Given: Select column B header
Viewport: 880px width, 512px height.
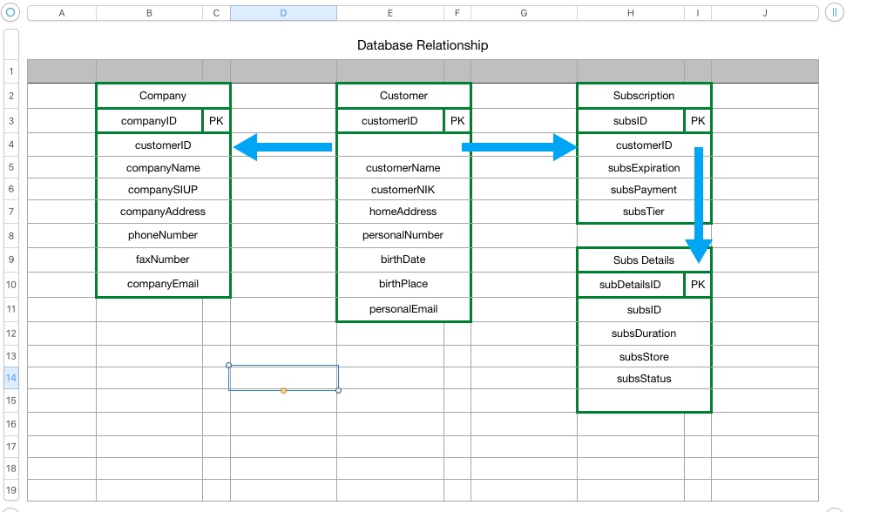Looking at the screenshot, I should [149, 13].
